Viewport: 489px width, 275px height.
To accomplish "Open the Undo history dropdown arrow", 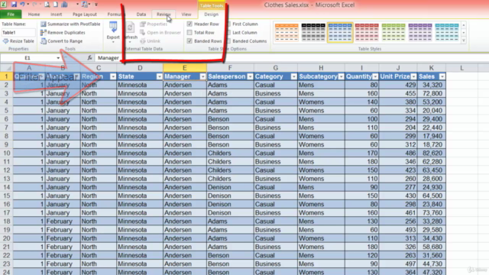I will 28,5.
